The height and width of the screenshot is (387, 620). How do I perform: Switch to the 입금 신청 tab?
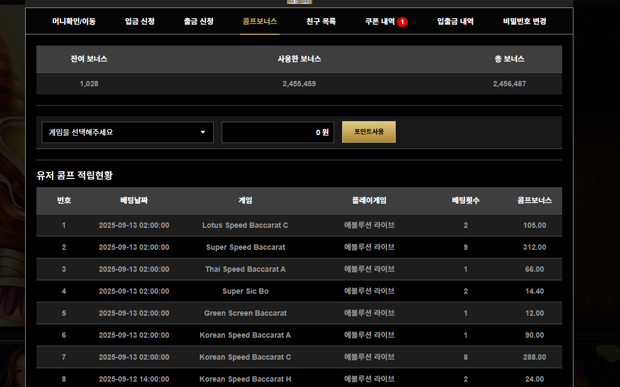(x=140, y=21)
